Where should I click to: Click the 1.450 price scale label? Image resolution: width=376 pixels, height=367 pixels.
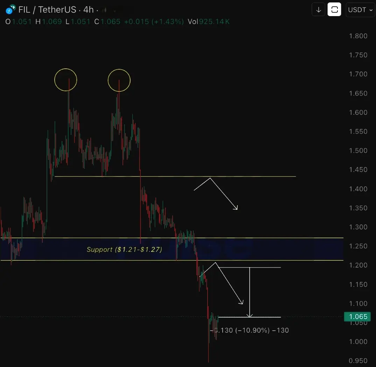pos(358,169)
